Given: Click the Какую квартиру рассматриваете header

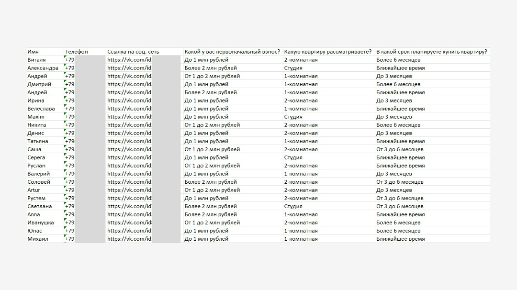Looking at the screenshot, I should tap(328, 52).
